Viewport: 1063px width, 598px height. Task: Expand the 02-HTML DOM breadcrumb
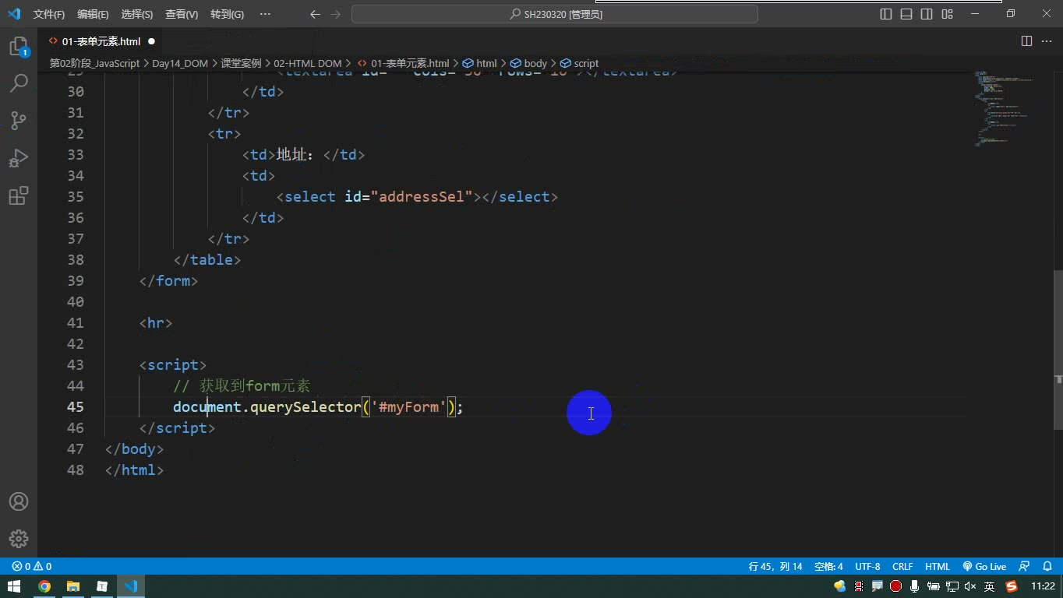click(308, 64)
